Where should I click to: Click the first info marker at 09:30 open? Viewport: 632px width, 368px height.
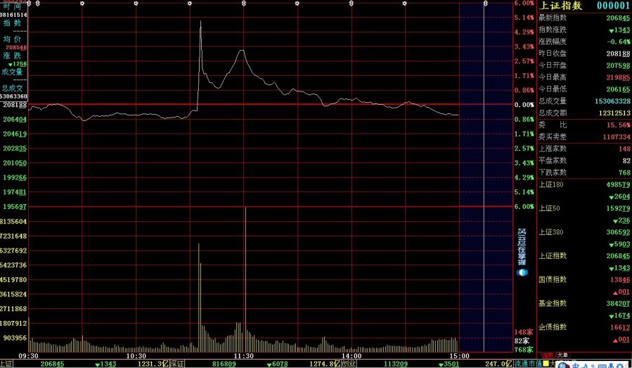coord(30,4)
